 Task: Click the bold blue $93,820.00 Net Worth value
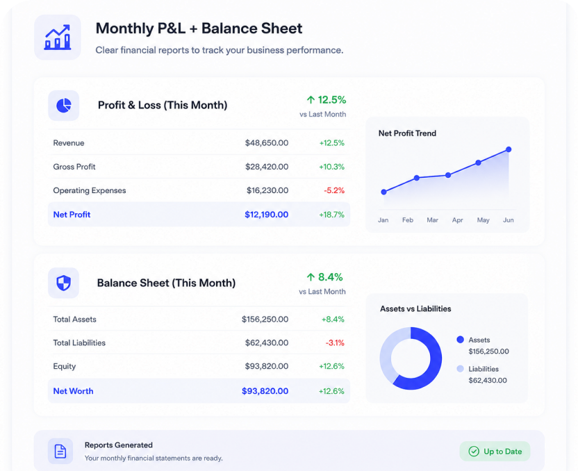(265, 391)
